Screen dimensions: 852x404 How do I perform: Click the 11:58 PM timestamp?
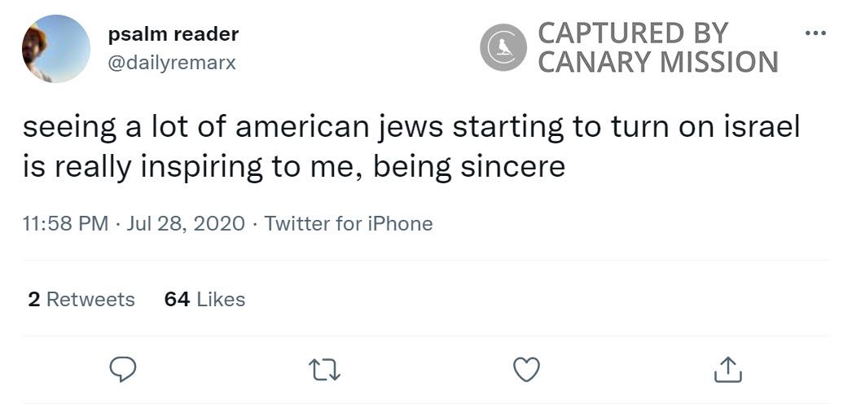click(65, 223)
